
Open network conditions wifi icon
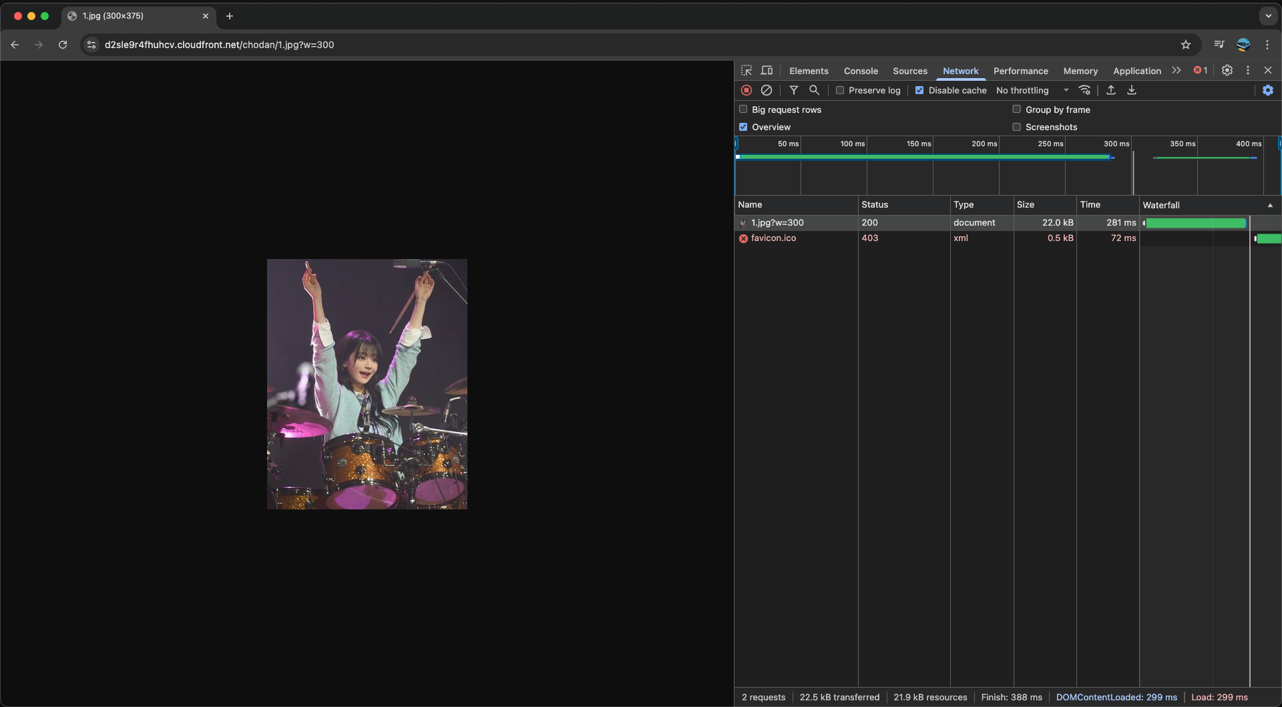click(x=1085, y=90)
